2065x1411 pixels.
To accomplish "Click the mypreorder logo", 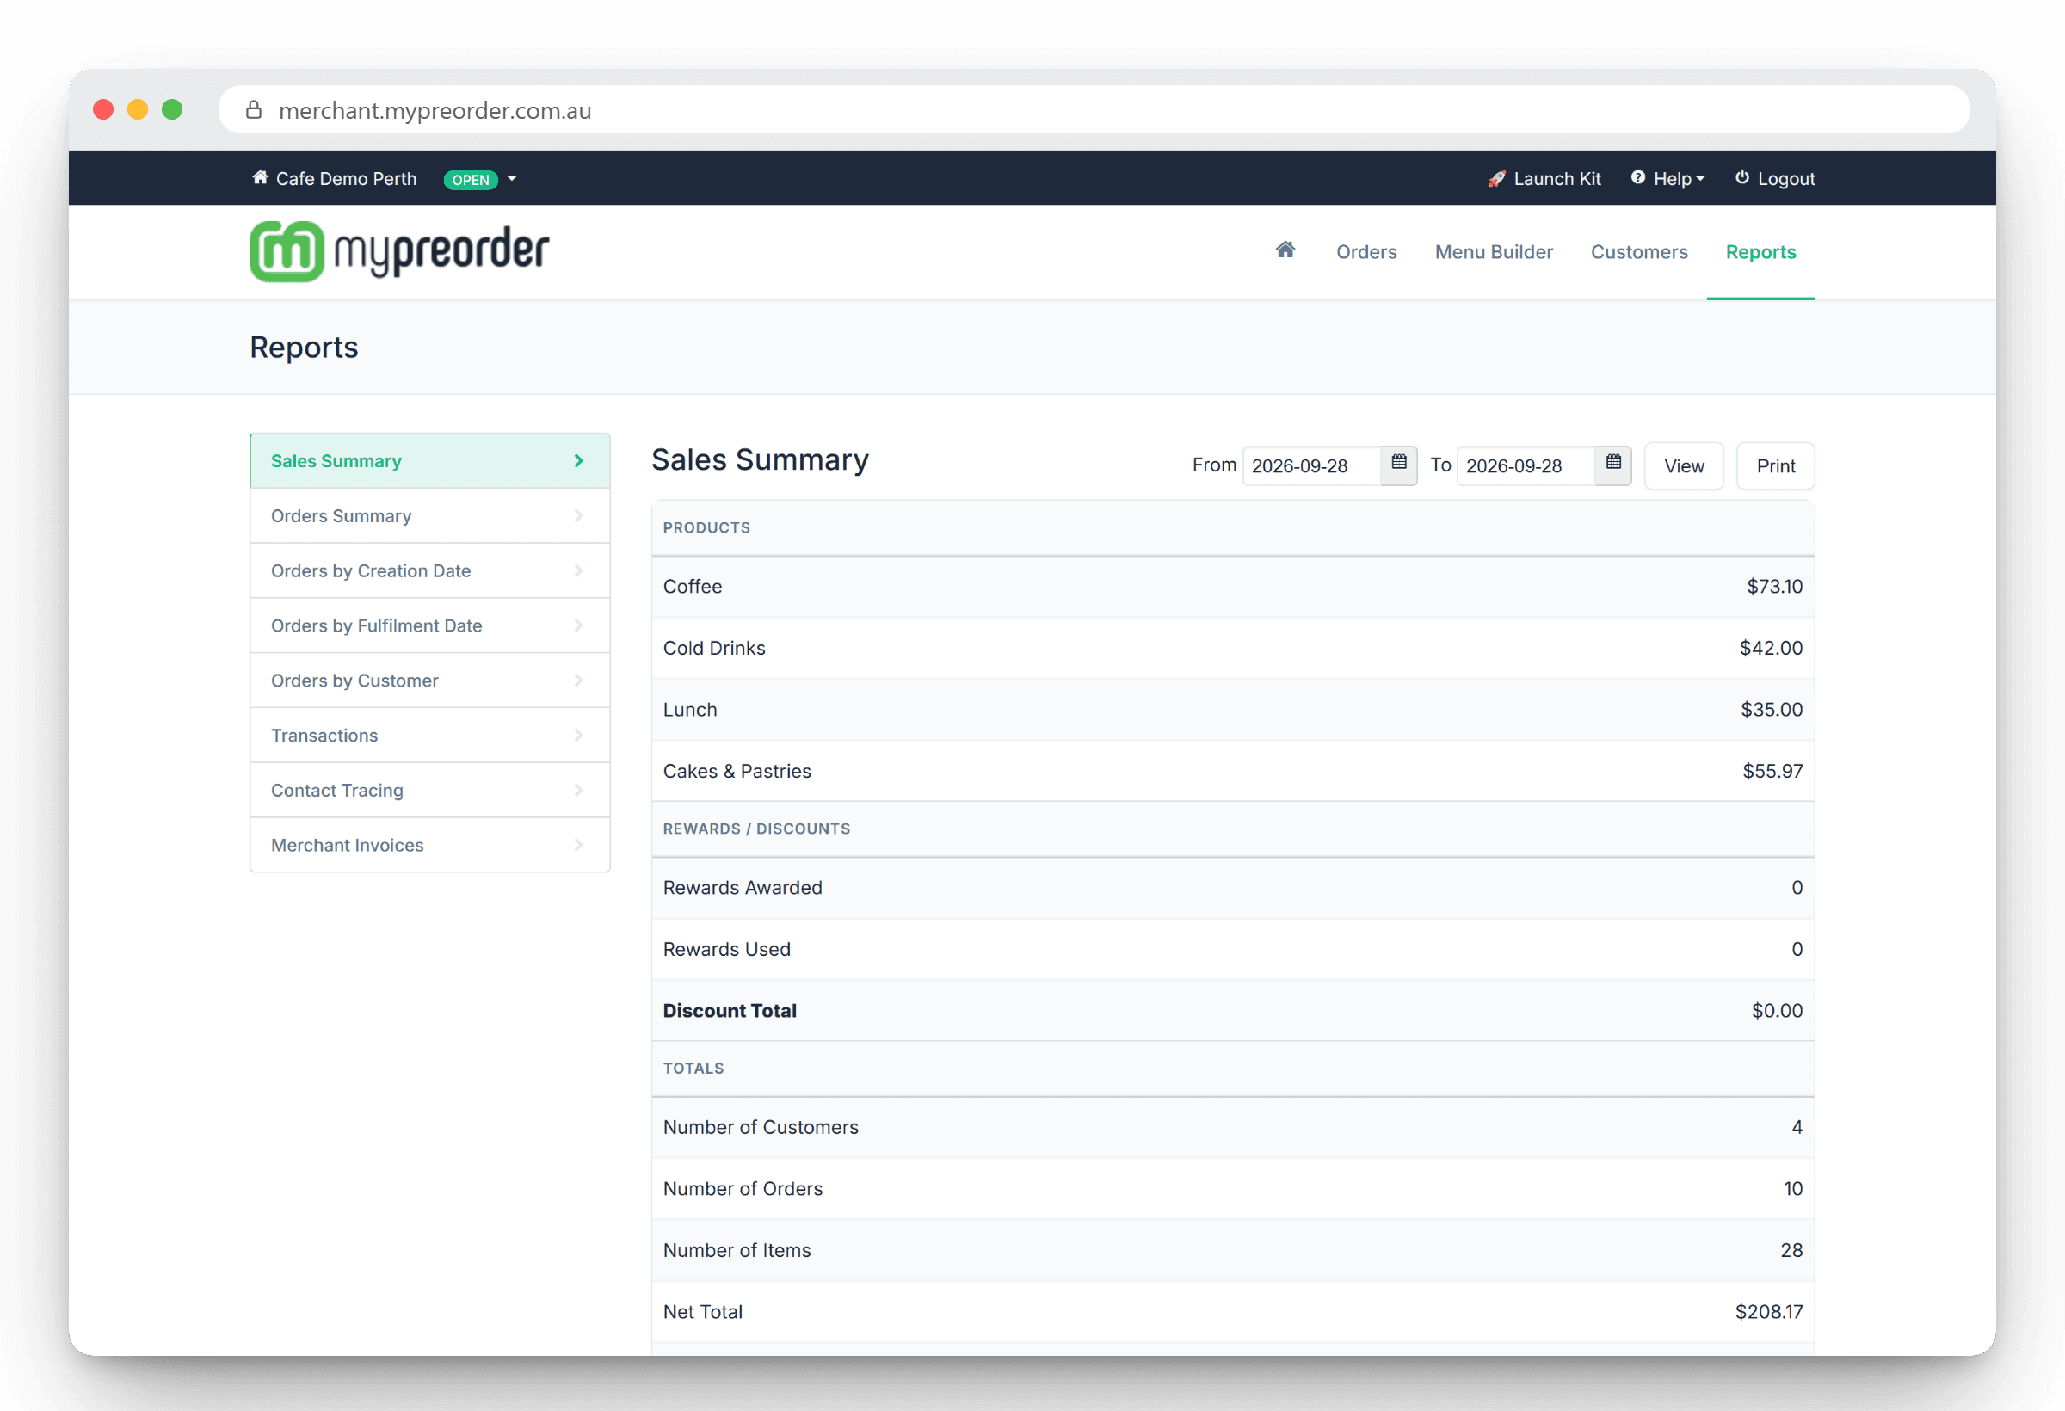I will (399, 251).
